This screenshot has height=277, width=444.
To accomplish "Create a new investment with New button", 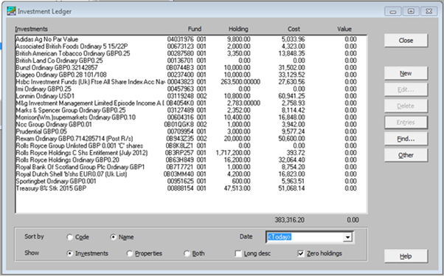I will (x=406, y=73).
